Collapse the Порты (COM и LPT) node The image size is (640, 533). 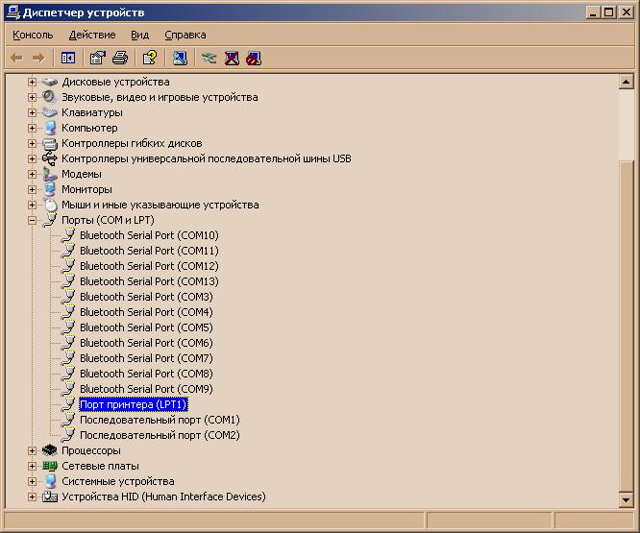(32, 220)
